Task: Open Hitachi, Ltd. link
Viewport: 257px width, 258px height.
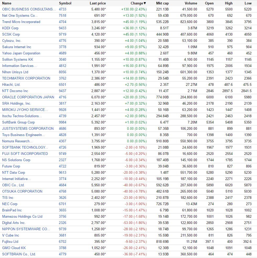Action: [x=11, y=85]
